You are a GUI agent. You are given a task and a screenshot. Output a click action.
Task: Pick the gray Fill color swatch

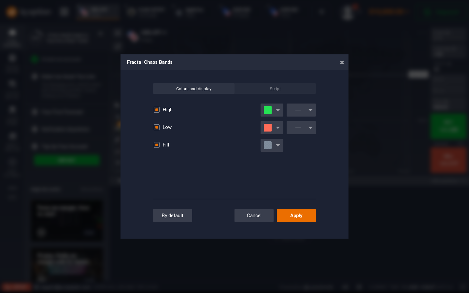pos(268,145)
